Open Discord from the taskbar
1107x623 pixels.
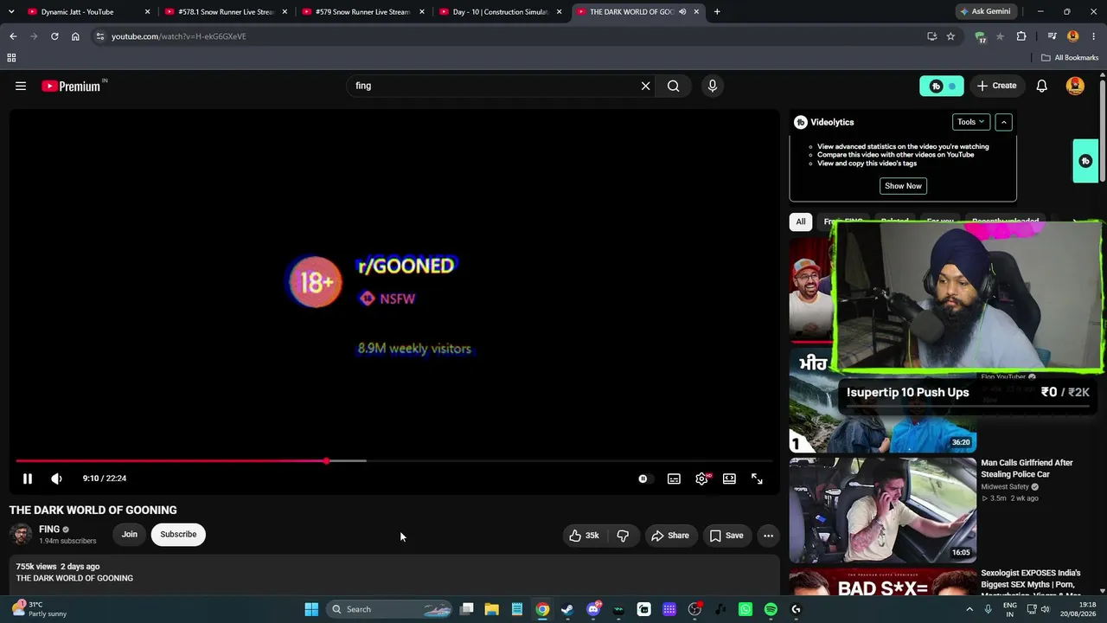point(593,609)
